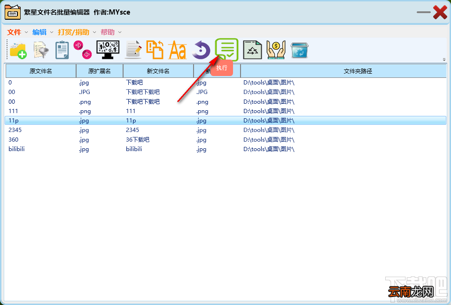Click the purple undo arrow icon
Screen dimensions: 451x305
point(201,50)
